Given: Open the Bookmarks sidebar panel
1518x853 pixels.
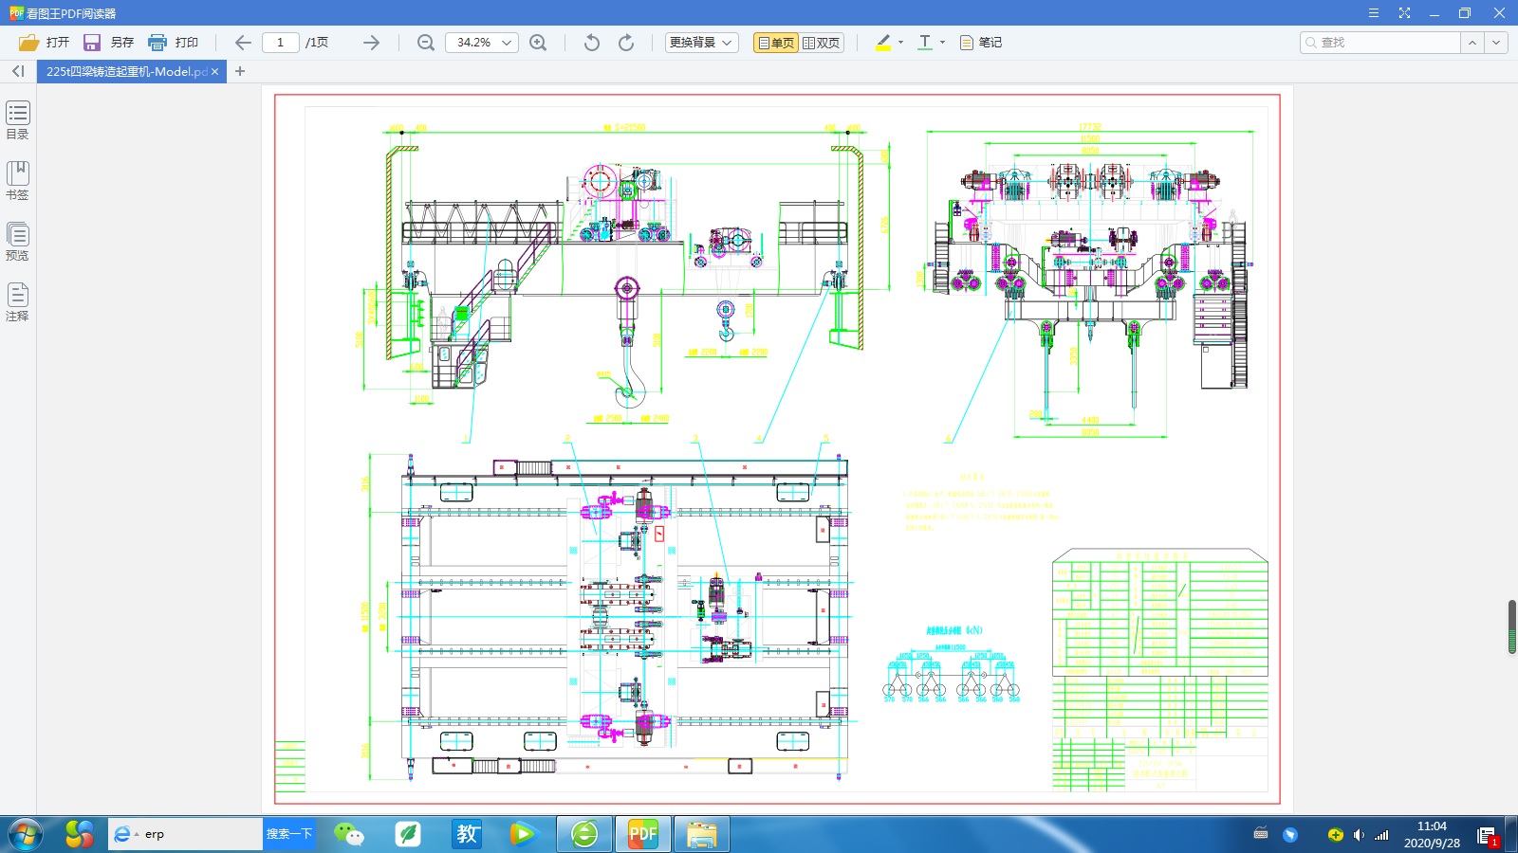Looking at the screenshot, I should [18, 180].
